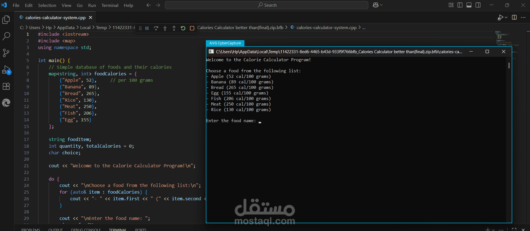Viewport: 530px width, 231px height.
Task: Grab the debug toolbar drag handle
Action: (140, 28)
